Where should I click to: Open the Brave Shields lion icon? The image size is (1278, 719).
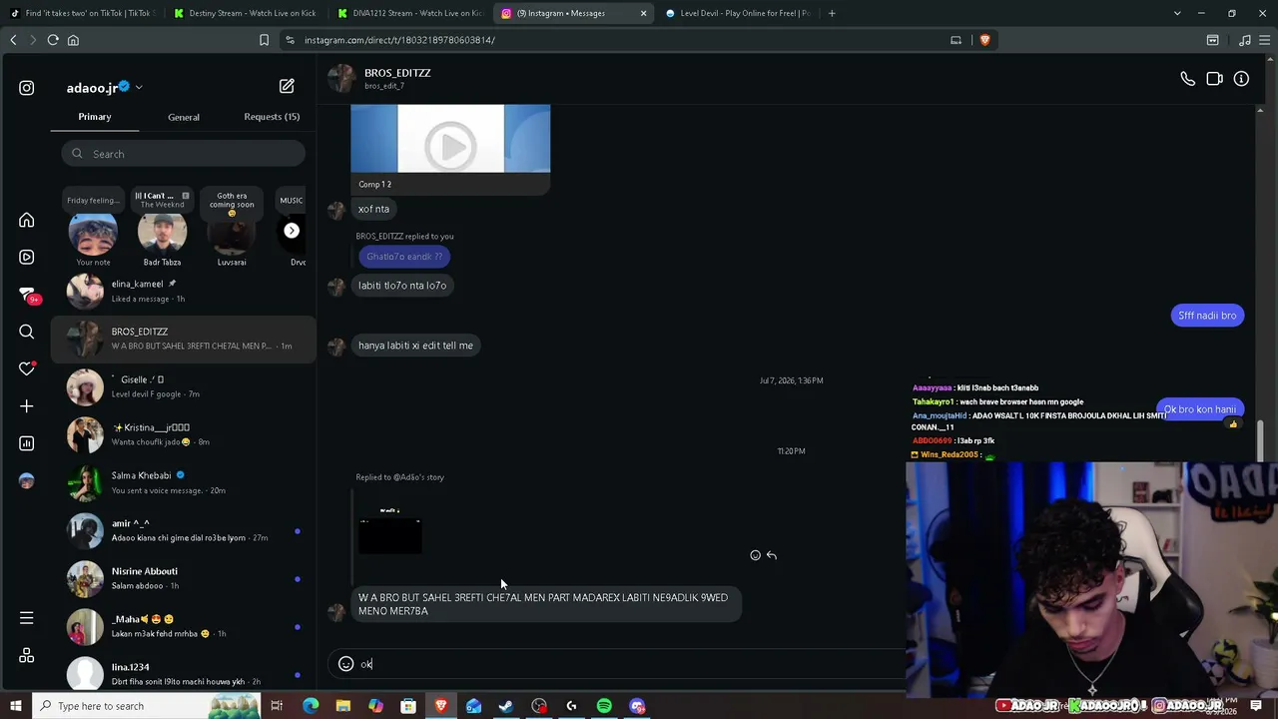[x=984, y=40]
